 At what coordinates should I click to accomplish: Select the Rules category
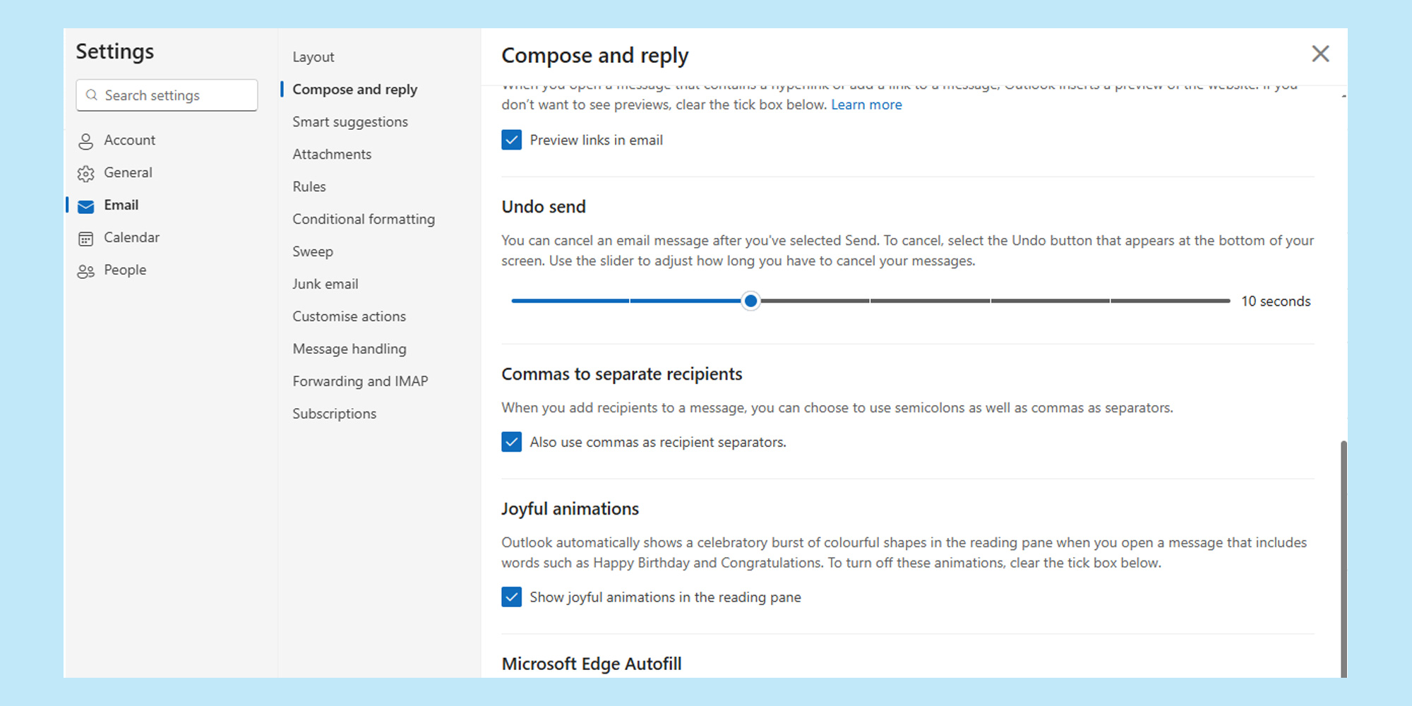click(309, 186)
